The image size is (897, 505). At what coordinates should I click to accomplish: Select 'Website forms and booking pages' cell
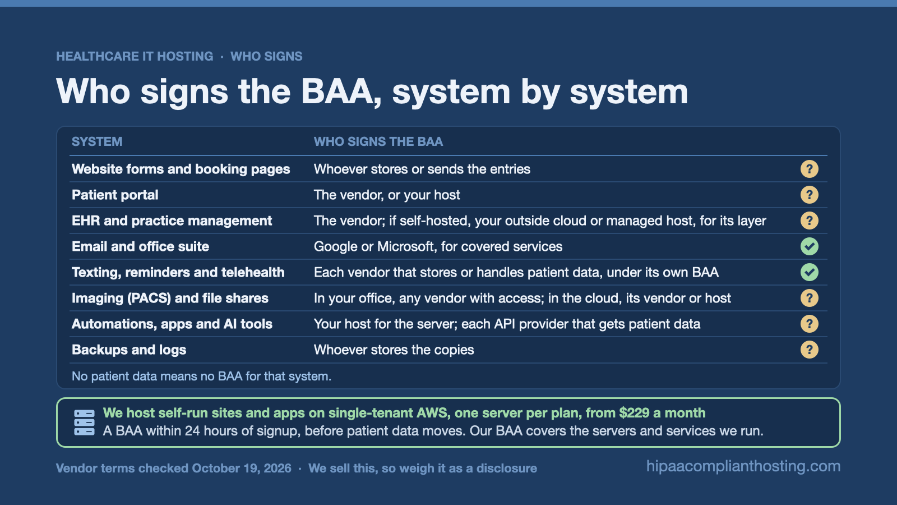point(181,169)
